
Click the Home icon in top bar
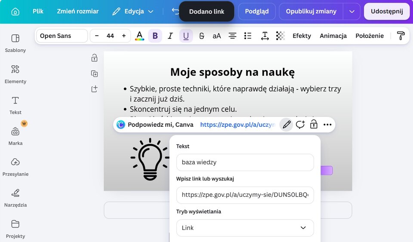[x=15, y=12]
